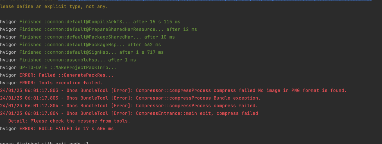The height and width of the screenshot is (144, 382).
Task: Click the SignHsp finished log line
Action: tap(82, 52)
